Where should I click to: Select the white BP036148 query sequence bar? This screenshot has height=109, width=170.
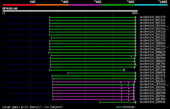[x=70, y=11]
